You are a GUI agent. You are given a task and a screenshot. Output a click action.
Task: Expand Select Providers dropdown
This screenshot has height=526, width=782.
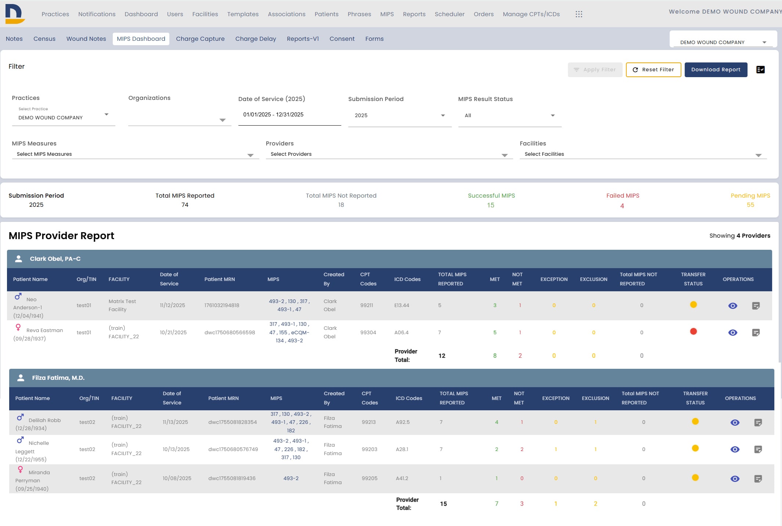[389, 154]
